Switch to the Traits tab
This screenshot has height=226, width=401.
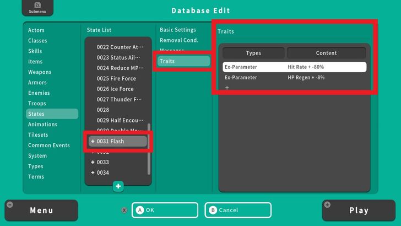click(x=183, y=61)
